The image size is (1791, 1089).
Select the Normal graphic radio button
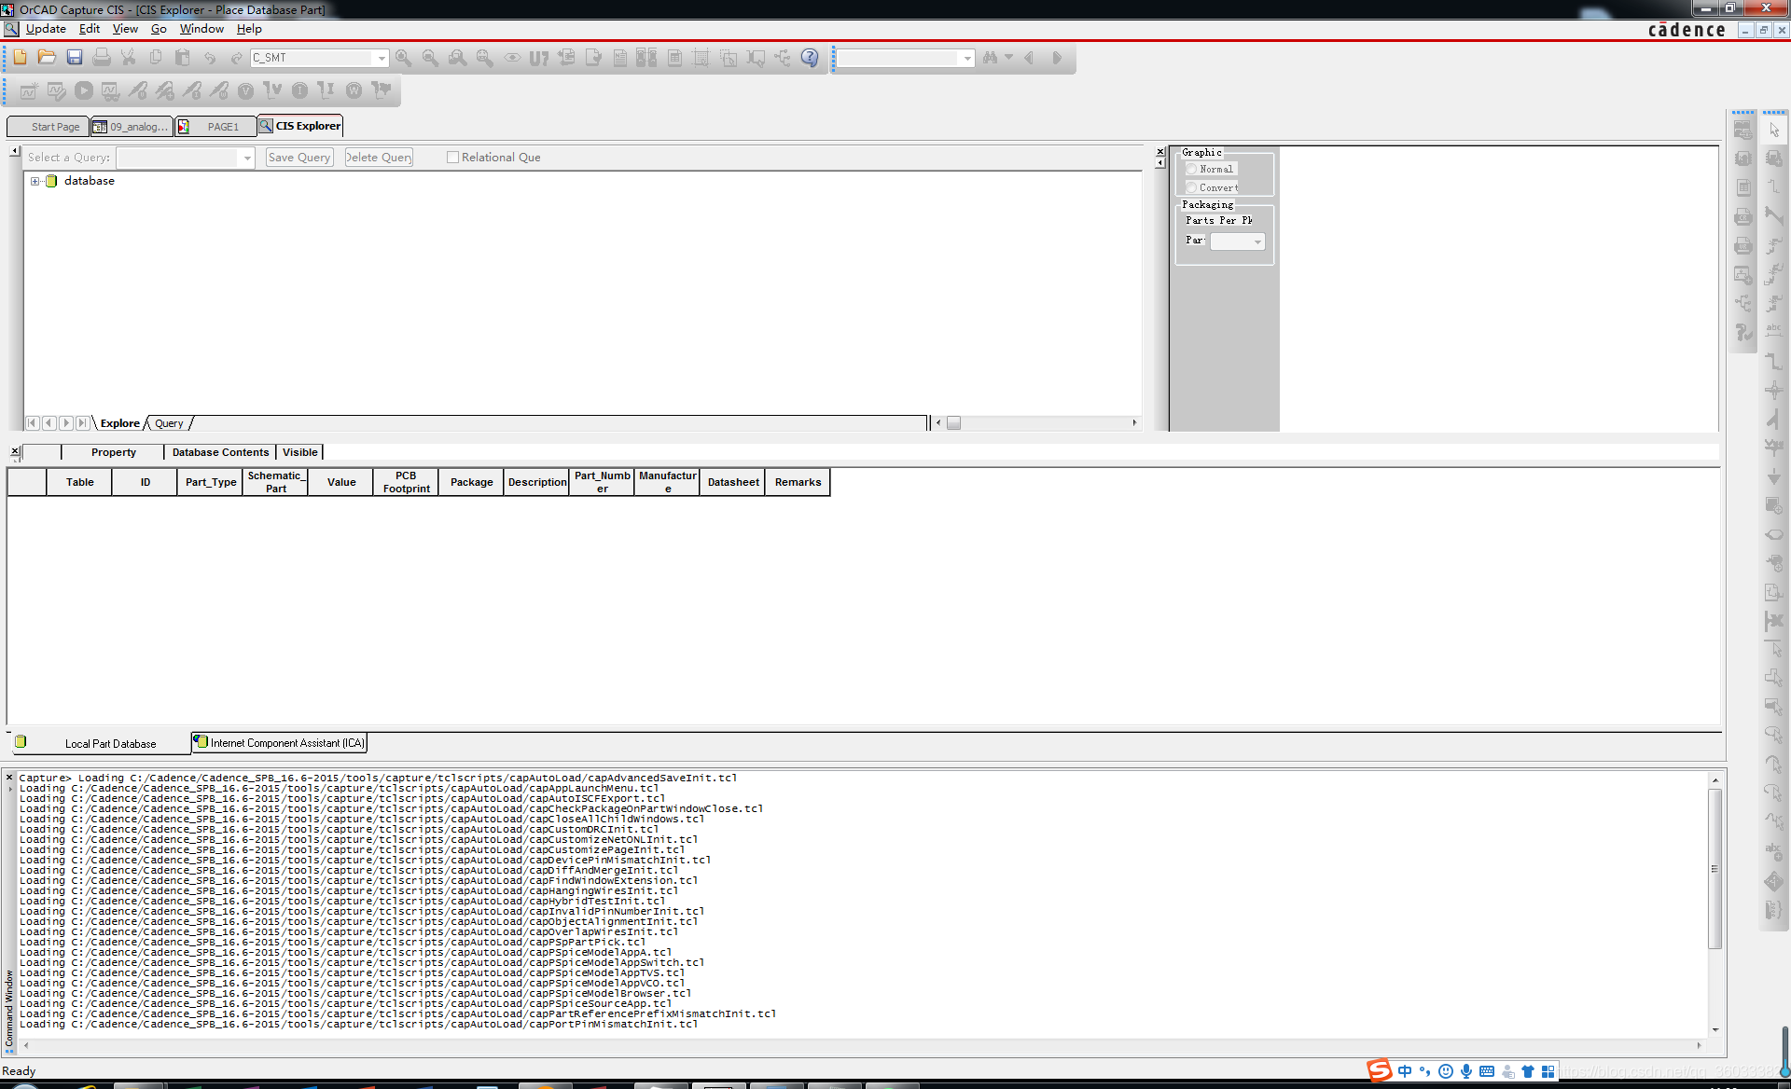(x=1191, y=169)
